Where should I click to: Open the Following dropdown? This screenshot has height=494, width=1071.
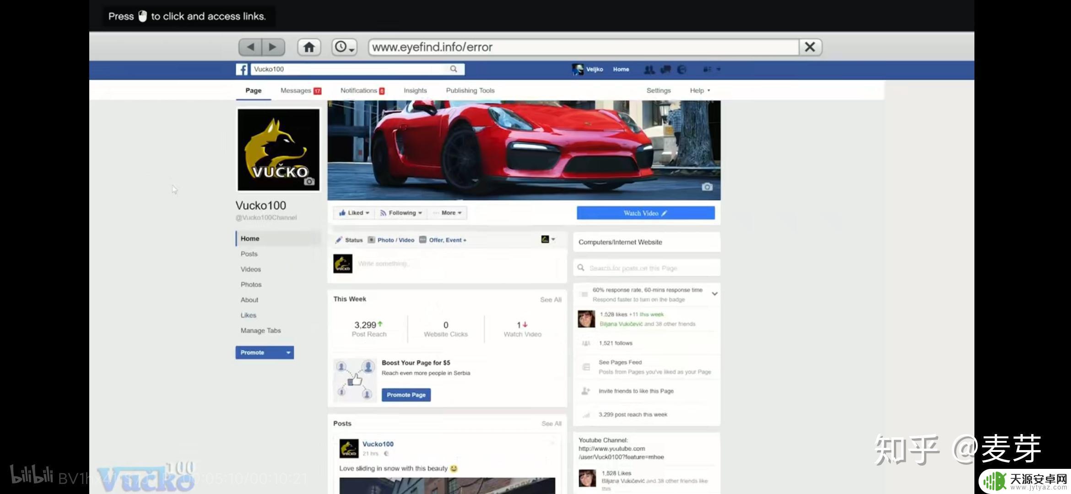pos(401,213)
